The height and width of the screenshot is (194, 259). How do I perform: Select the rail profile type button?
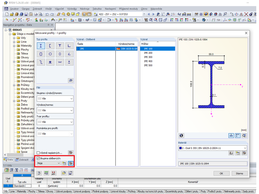click(x=50, y=62)
